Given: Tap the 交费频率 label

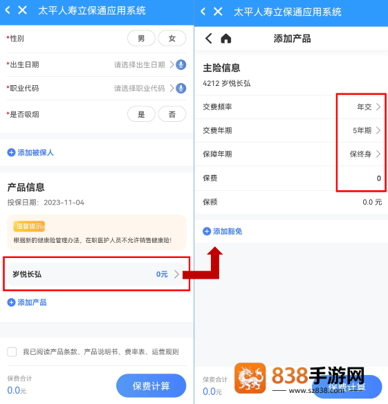Looking at the screenshot, I should (x=217, y=107).
